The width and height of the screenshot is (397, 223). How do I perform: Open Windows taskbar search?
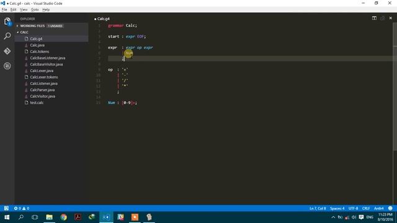click(21, 217)
